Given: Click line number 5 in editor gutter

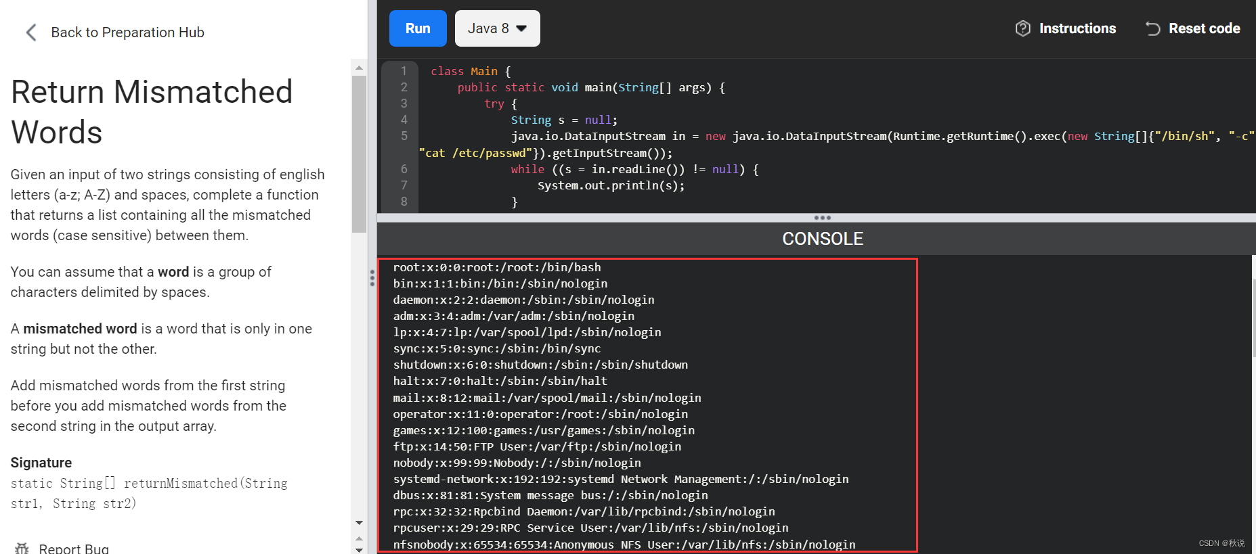Looking at the screenshot, I should click(404, 136).
